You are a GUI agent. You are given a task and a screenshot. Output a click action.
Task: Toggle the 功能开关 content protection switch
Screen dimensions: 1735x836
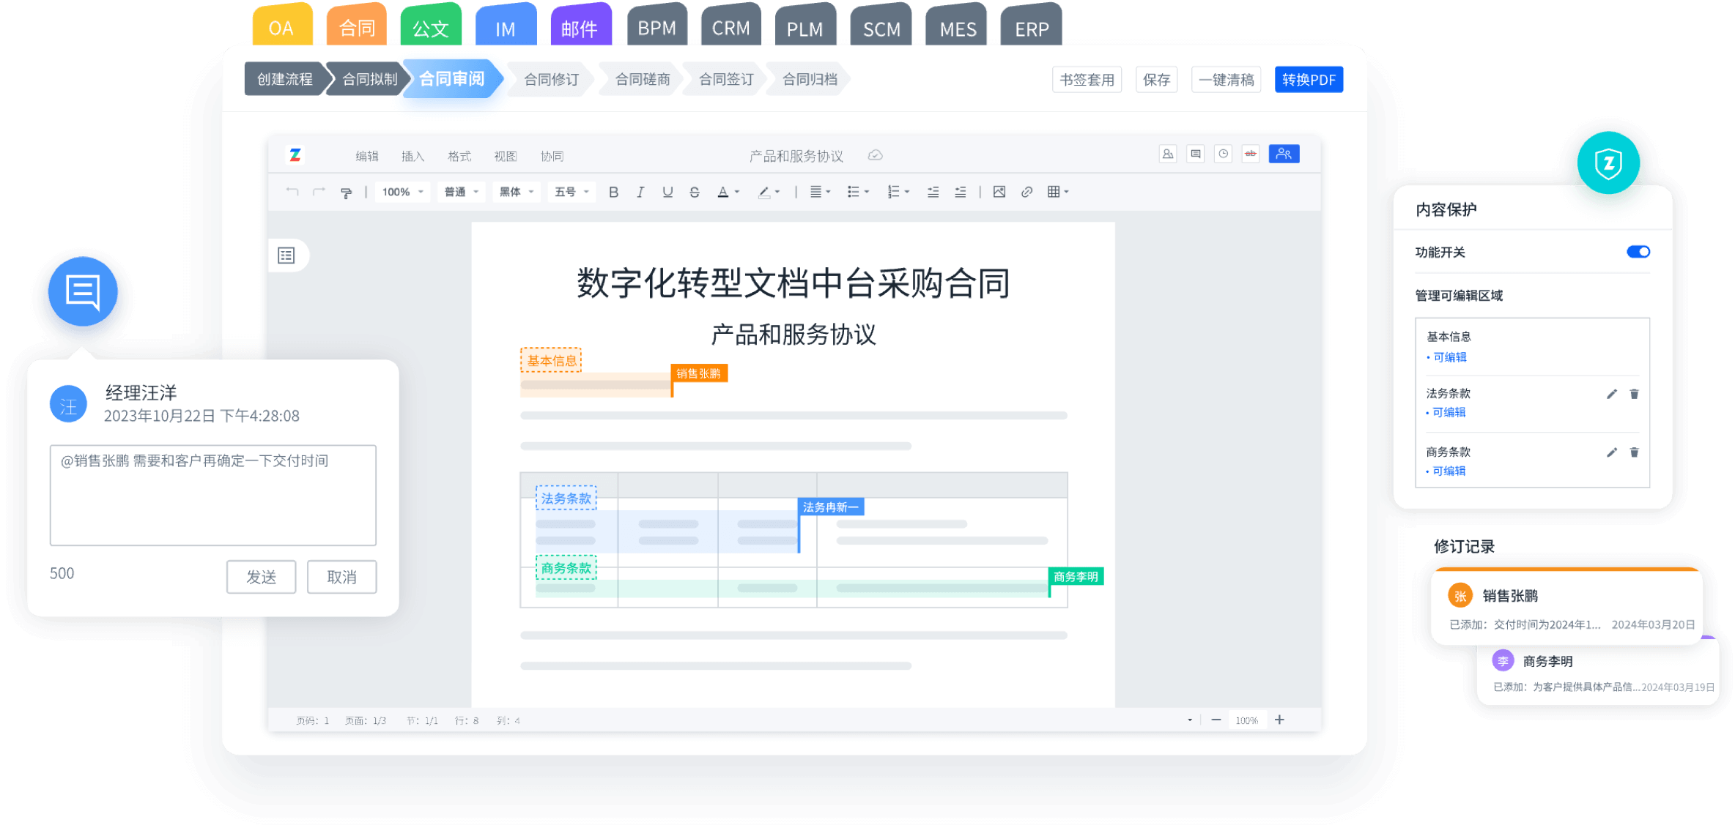[1638, 252]
